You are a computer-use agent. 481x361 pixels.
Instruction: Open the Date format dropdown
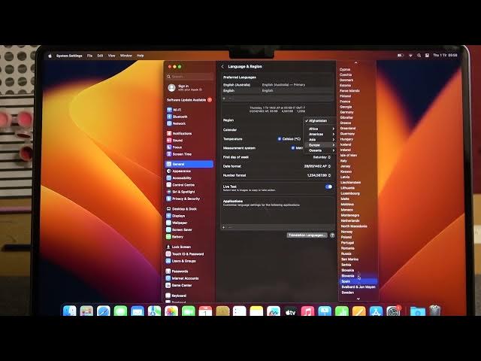317,166
